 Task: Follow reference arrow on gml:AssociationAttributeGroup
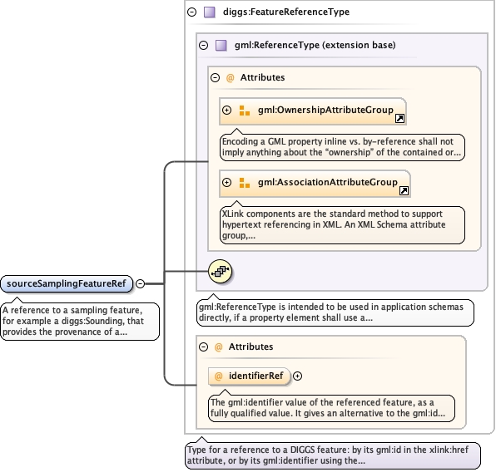click(404, 191)
